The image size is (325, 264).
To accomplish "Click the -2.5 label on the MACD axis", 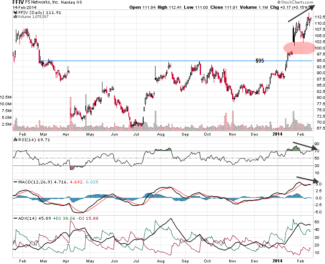I will (x=318, y=205).
